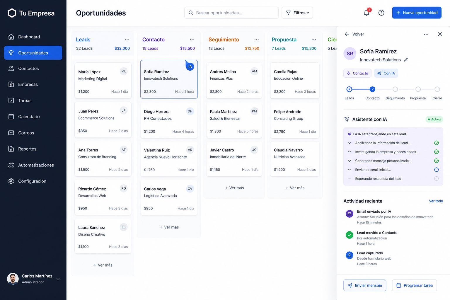Click VR avatar on Valentina Ruiz card

click(x=190, y=150)
